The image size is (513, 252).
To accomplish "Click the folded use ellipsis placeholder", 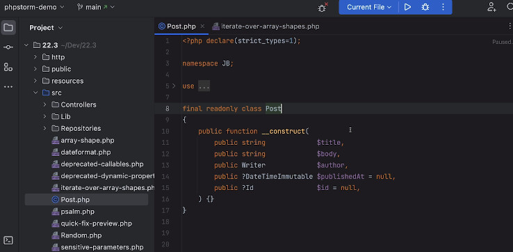I will coord(204,86).
